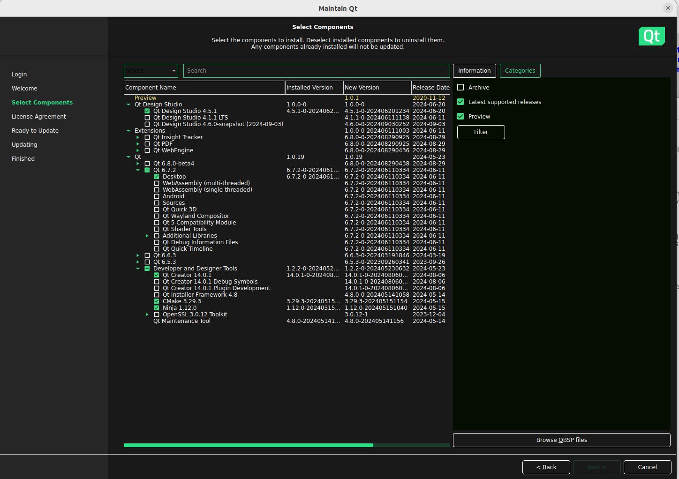Uncheck the Ninja 1.12.0 component
The width and height of the screenshot is (679, 479).
157,308
